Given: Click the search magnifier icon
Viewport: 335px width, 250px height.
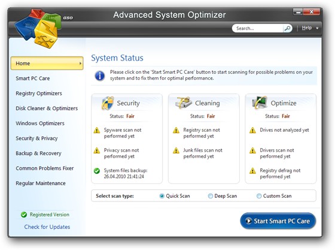Looking at the screenshot, I should click(288, 28).
